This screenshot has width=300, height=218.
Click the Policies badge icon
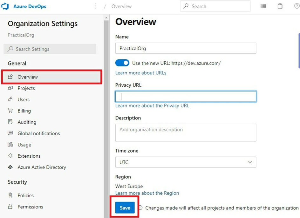tap(10, 195)
